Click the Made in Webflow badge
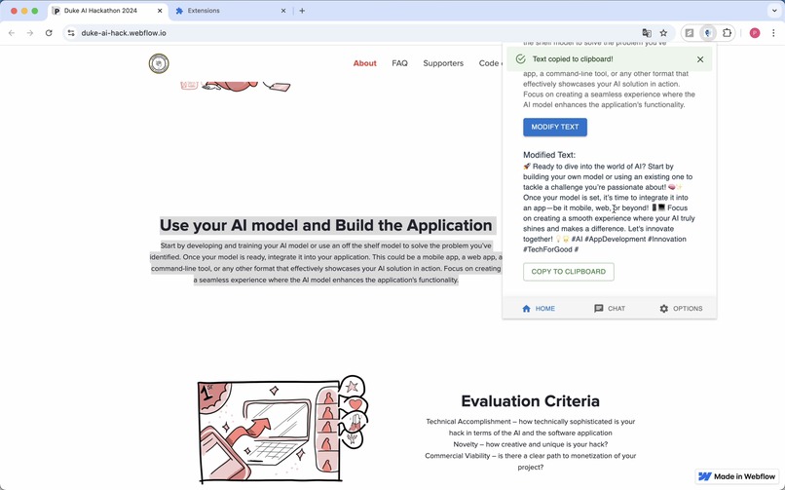This screenshot has height=490, width=785. [x=736, y=476]
